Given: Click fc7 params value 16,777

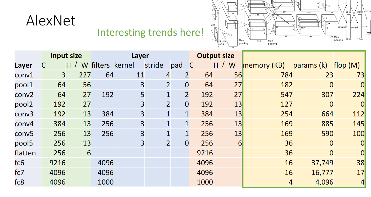Looking at the screenshot, I should click(x=322, y=173).
